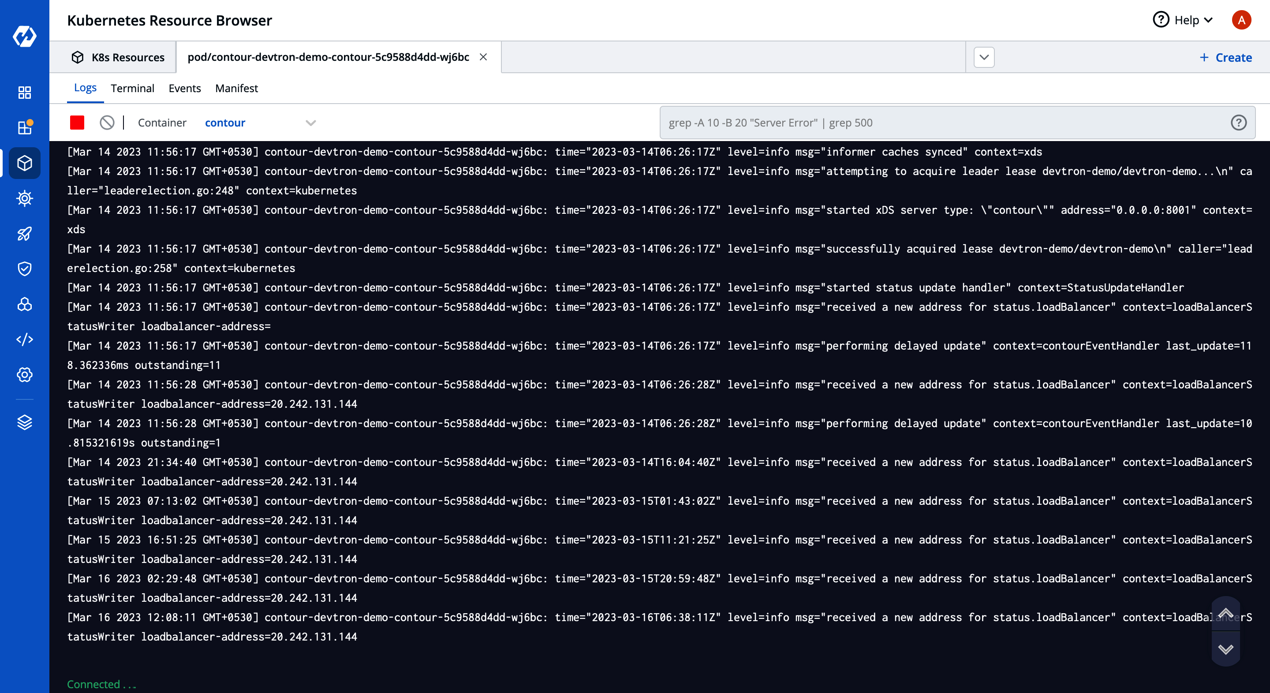The height and width of the screenshot is (693, 1270).
Task: Open the chart store icon with orange dot
Action: pyautogui.click(x=25, y=127)
